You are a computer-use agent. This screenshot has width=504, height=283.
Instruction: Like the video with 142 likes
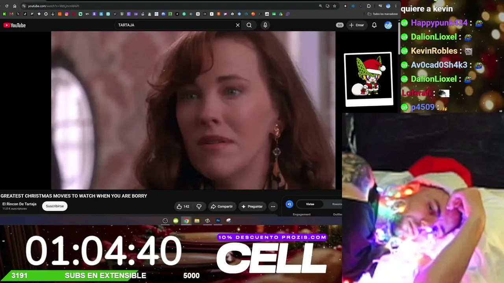(183, 206)
